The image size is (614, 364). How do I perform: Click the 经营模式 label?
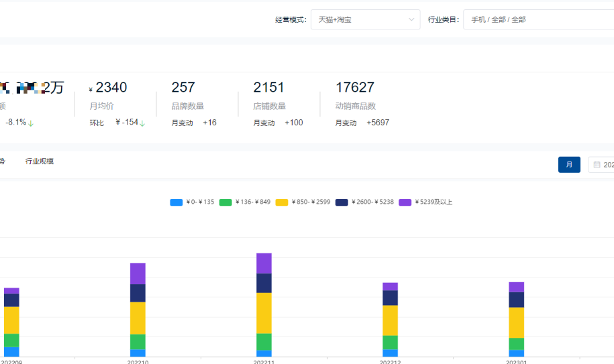click(x=291, y=20)
